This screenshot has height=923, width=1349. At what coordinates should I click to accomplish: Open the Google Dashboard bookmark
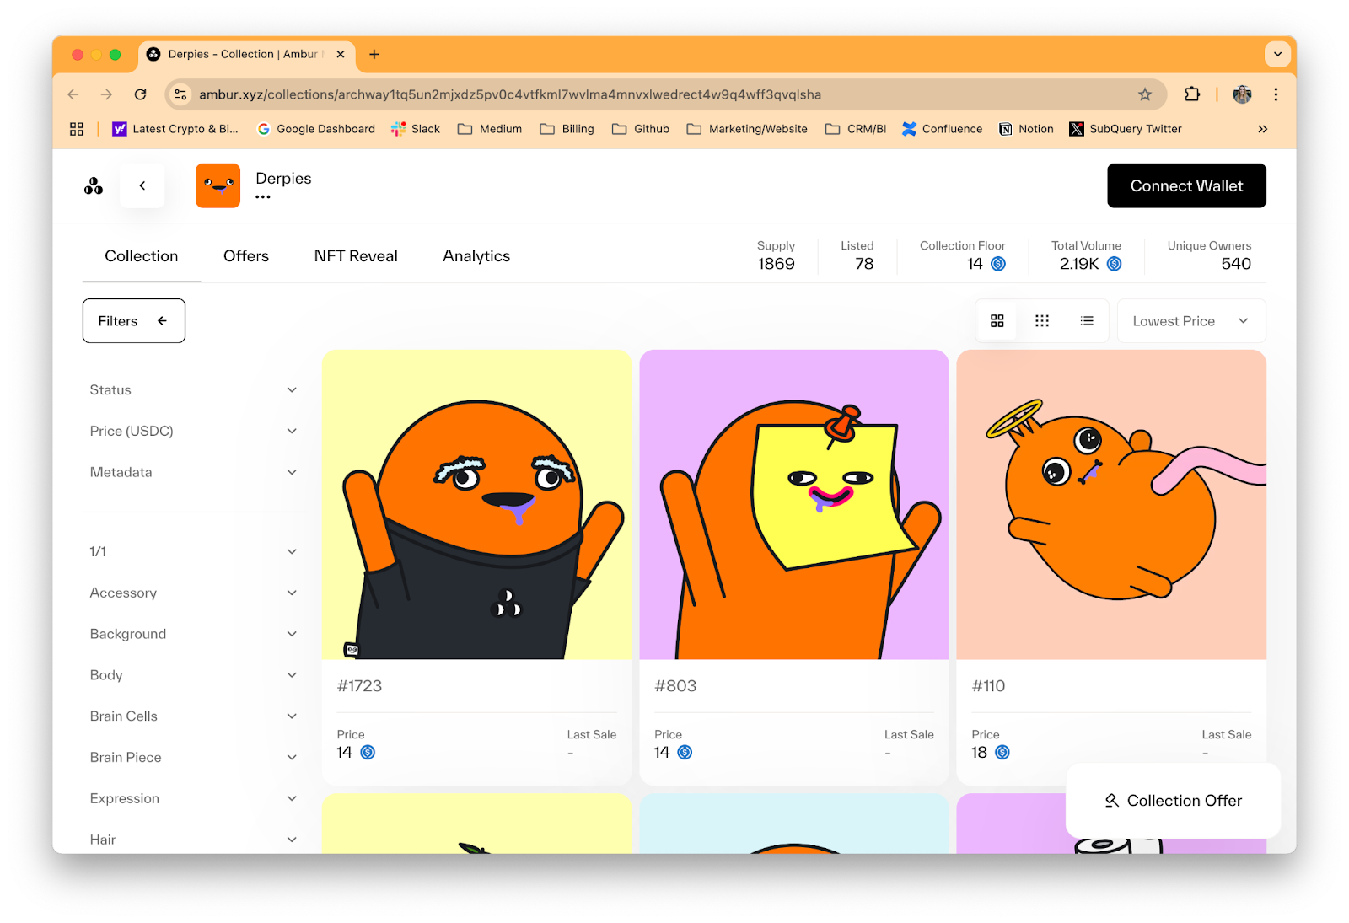pyautogui.click(x=316, y=129)
